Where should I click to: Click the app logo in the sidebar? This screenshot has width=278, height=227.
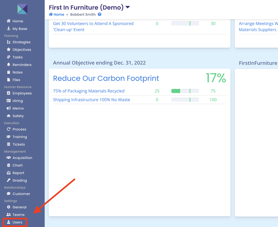click(x=22, y=9)
